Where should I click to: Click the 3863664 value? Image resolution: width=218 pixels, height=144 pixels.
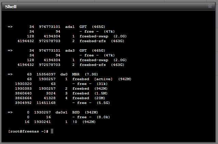click(x=23, y=98)
